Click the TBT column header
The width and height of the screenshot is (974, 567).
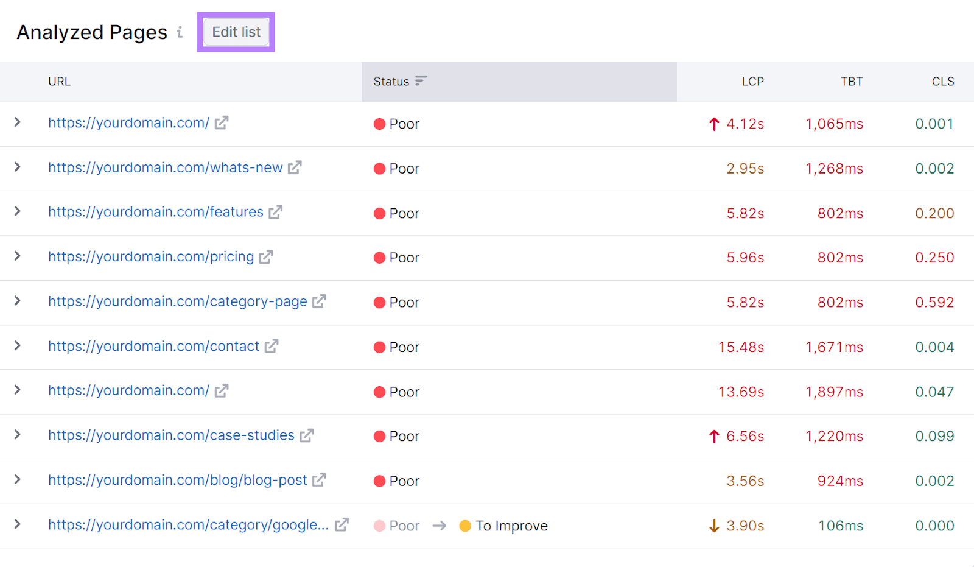(x=852, y=81)
